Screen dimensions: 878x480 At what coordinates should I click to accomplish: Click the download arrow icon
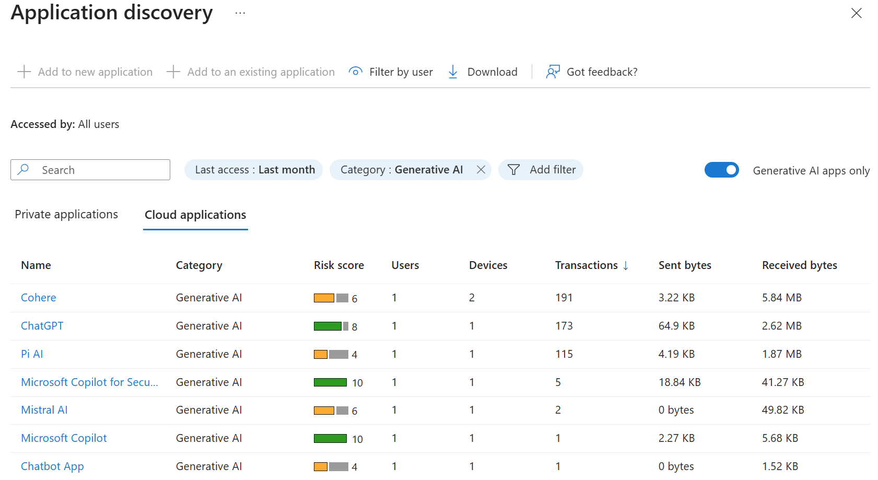(x=453, y=72)
